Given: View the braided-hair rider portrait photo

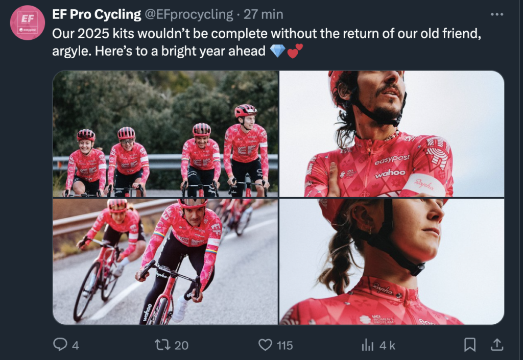Looking at the screenshot, I should pyautogui.click(x=391, y=261).
